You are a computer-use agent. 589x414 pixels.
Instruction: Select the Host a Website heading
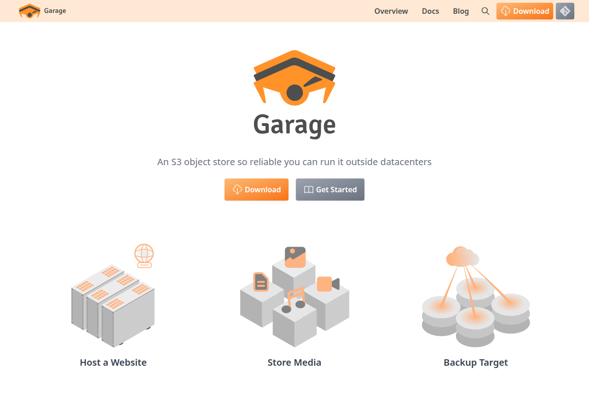point(113,362)
